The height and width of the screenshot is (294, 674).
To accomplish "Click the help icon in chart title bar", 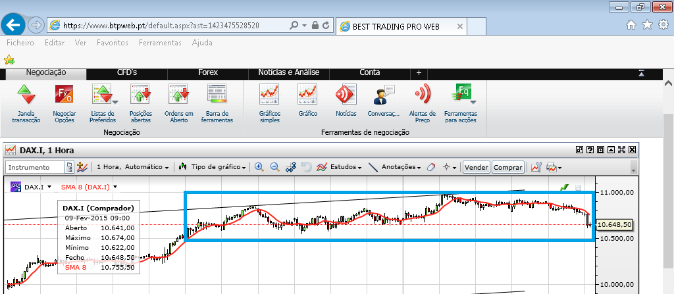I will [x=590, y=150].
